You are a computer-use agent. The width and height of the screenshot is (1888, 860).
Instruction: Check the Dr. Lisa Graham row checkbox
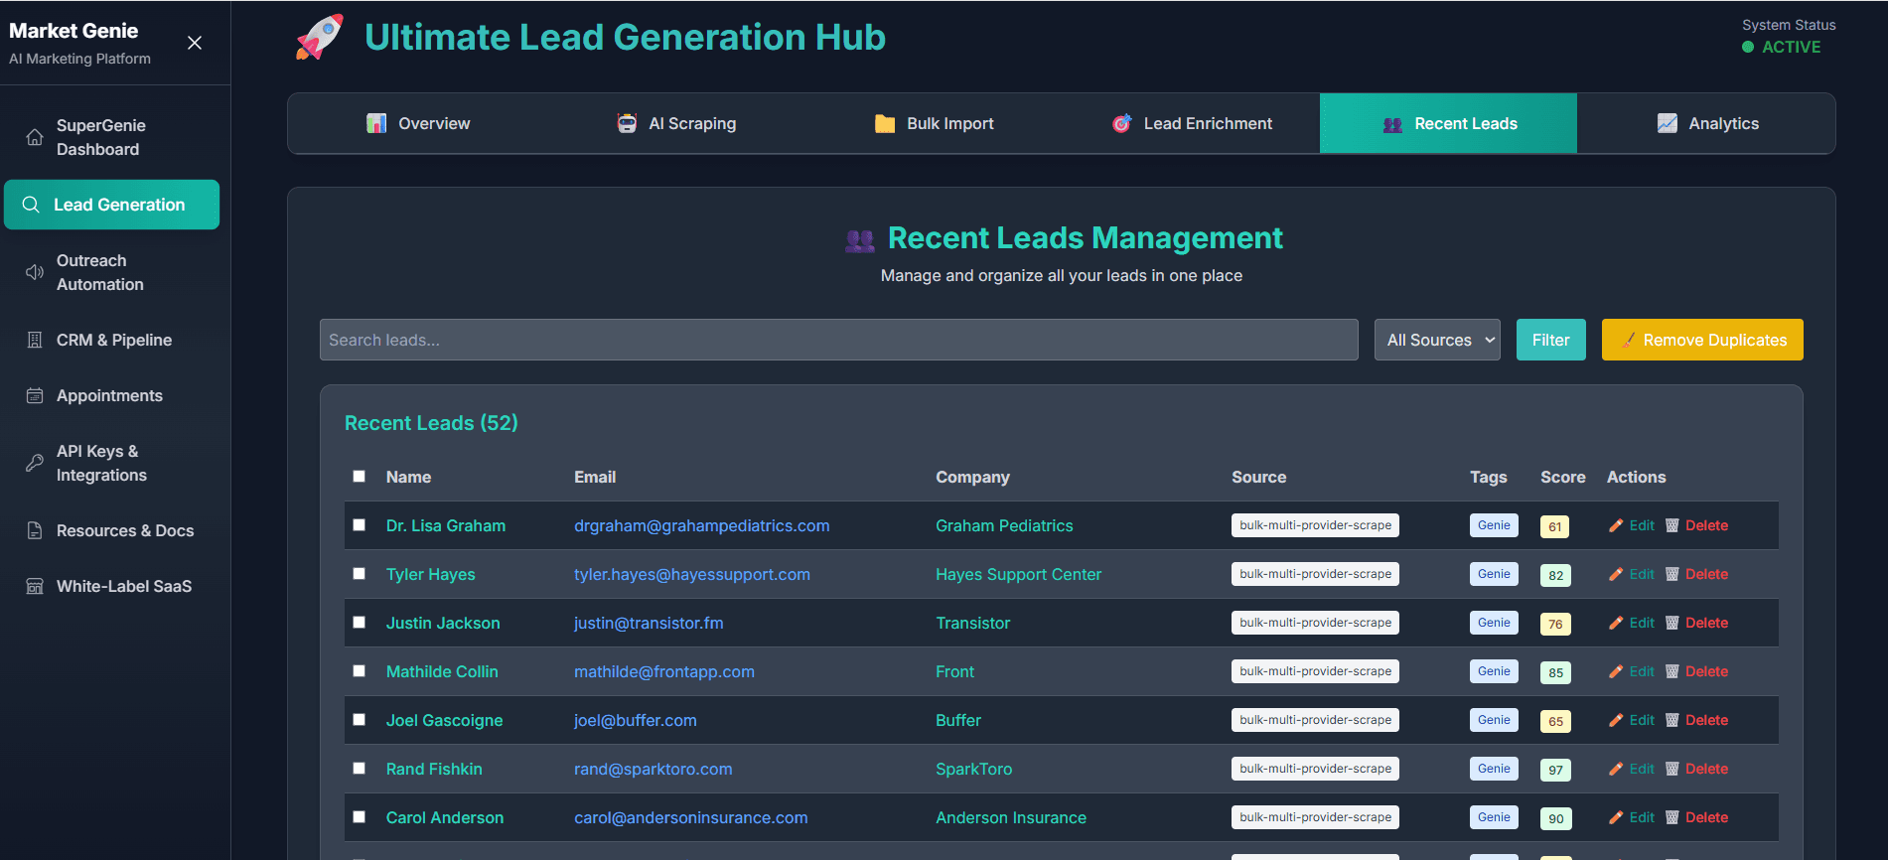point(360,525)
